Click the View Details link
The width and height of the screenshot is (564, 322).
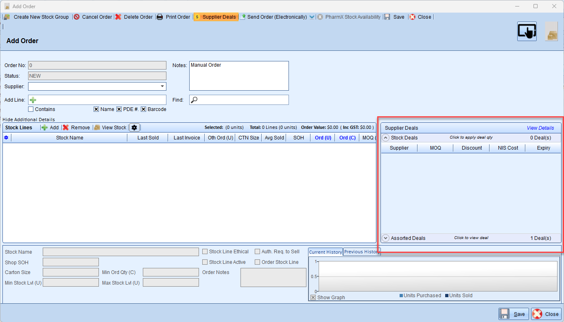tap(540, 128)
